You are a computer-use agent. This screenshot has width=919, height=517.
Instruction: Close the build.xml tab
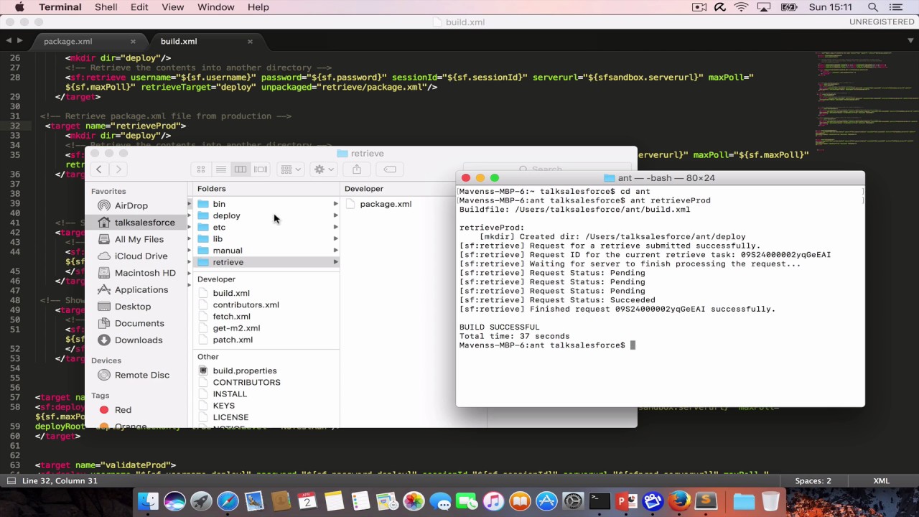coord(250,42)
